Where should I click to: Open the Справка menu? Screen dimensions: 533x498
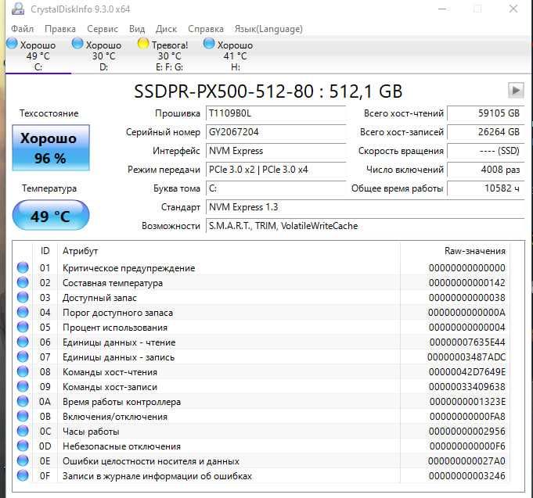coord(206,29)
